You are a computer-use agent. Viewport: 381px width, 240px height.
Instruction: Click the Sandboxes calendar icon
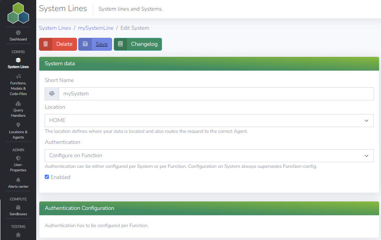[x=18, y=208]
